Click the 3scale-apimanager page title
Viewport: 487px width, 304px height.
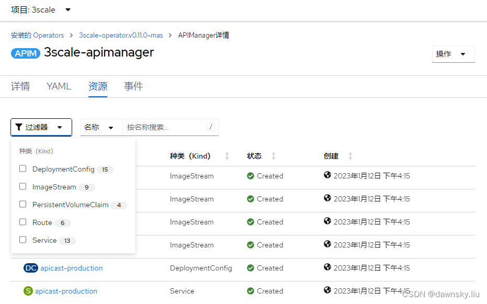[99, 52]
